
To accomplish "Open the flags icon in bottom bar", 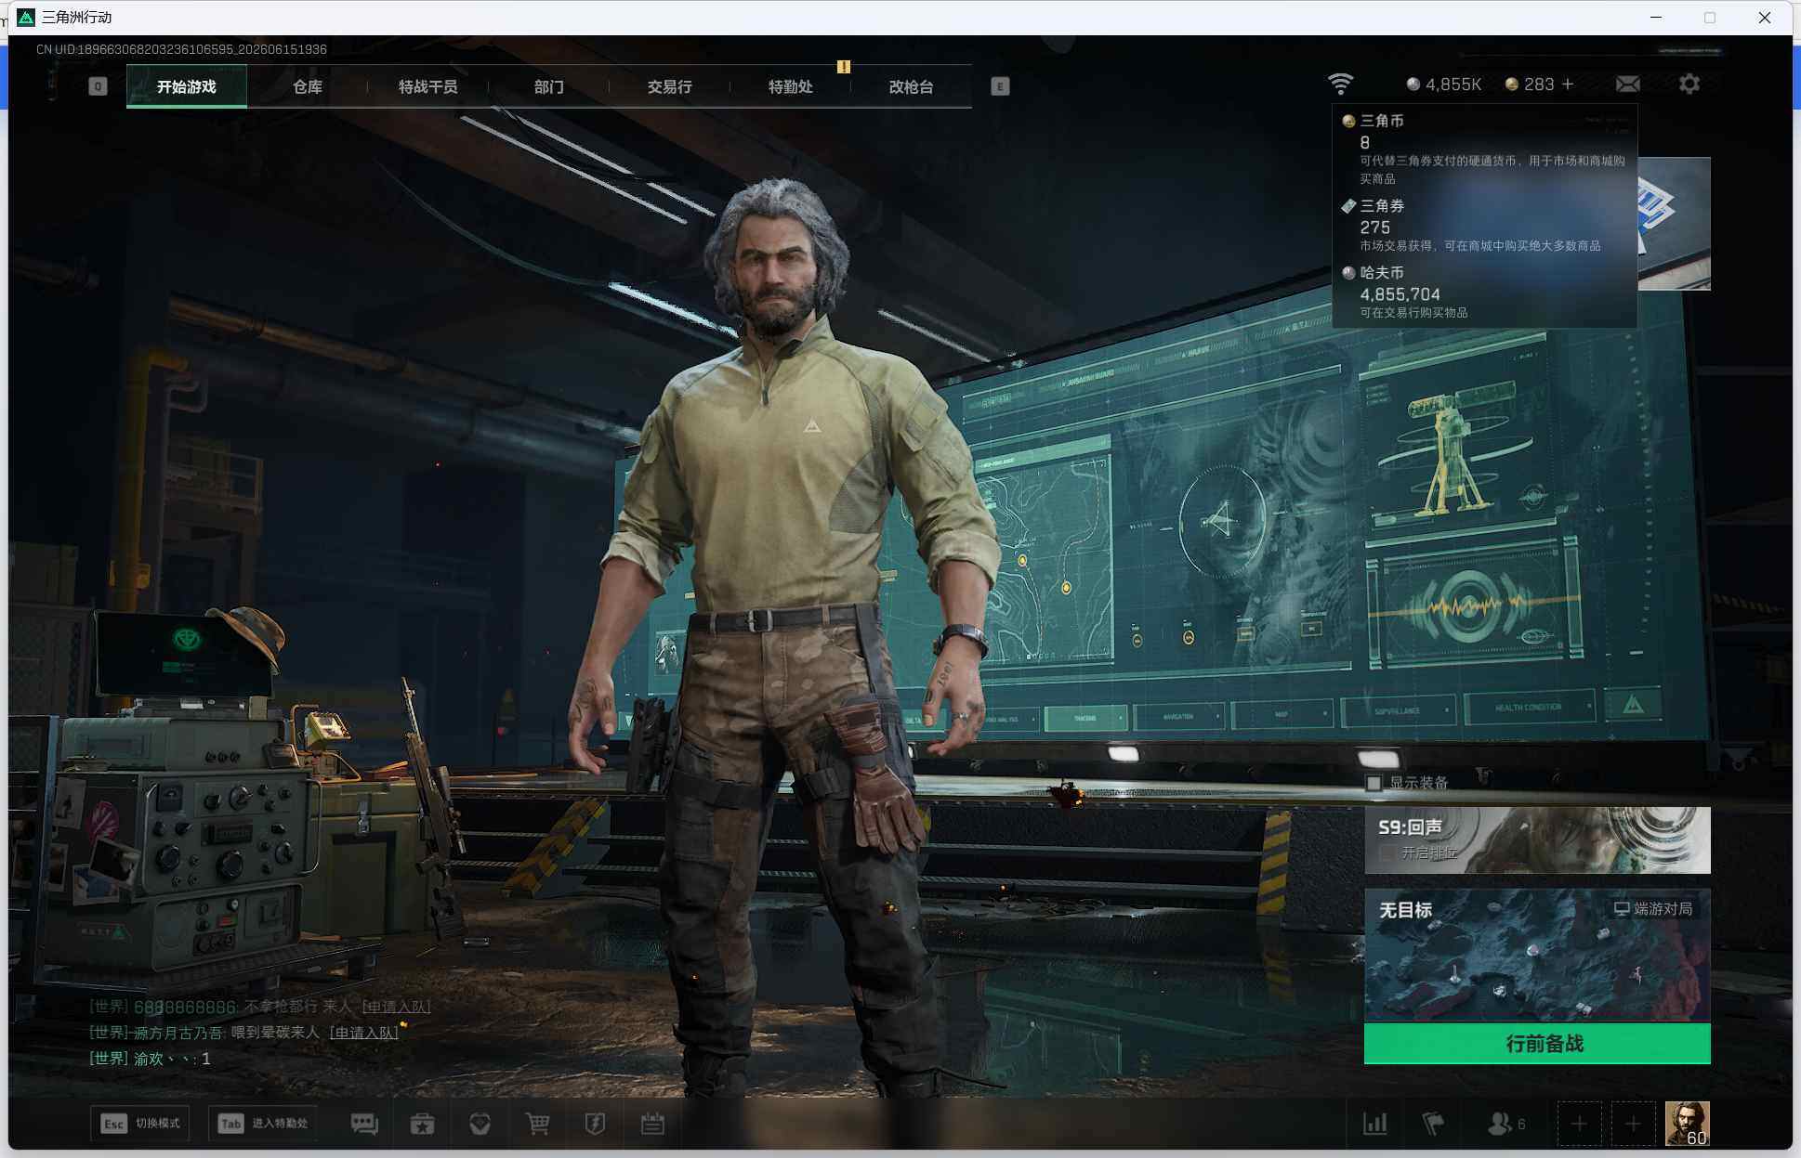I will click(1433, 1124).
